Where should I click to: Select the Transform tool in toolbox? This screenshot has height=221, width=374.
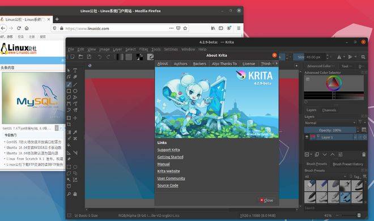click(x=69, y=118)
